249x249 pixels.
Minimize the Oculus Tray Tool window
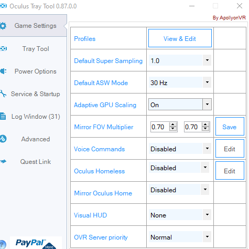pyautogui.click(x=192, y=6)
